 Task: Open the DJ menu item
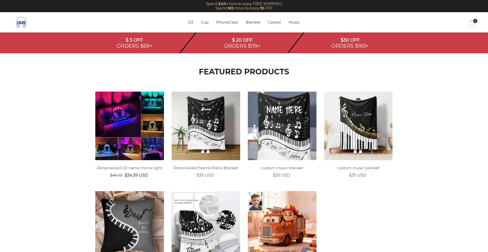(191, 22)
